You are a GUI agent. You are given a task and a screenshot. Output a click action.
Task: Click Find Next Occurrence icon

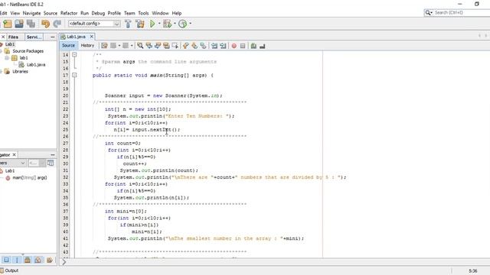tap(158, 46)
